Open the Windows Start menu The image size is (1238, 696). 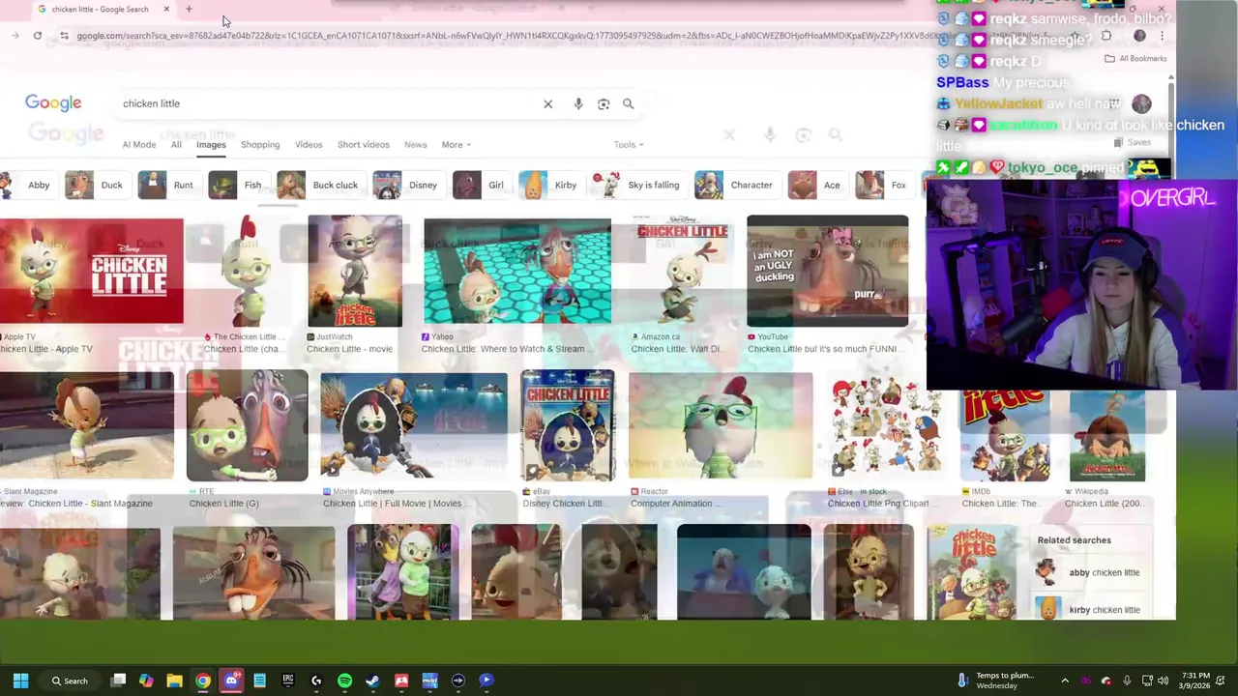point(20,681)
